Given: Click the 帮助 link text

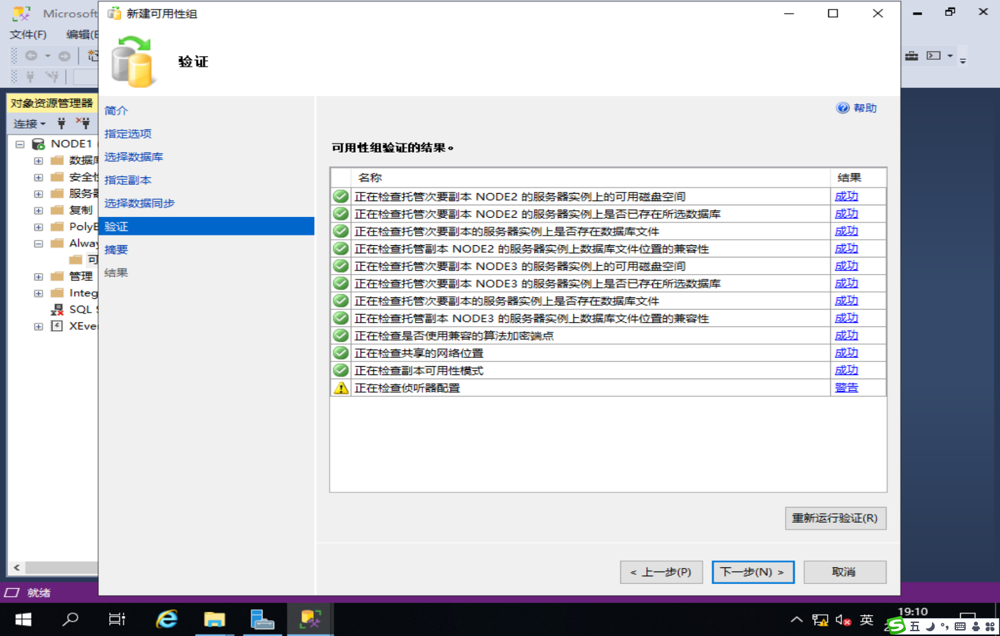Looking at the screenshot, I should click(x=865, y=108).
